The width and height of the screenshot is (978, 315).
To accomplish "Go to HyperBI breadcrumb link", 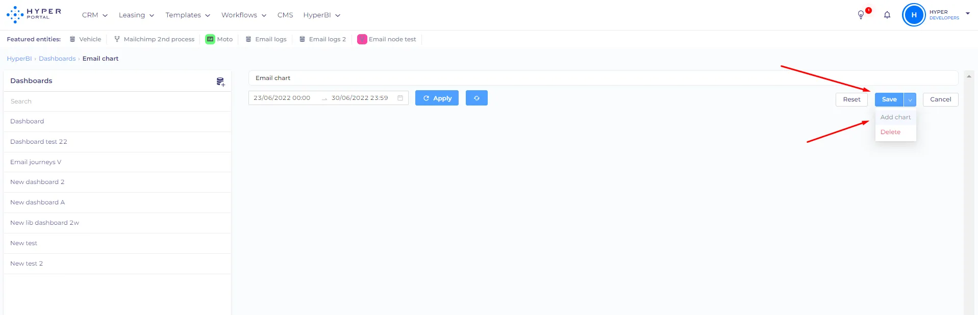I will point(19,59).
